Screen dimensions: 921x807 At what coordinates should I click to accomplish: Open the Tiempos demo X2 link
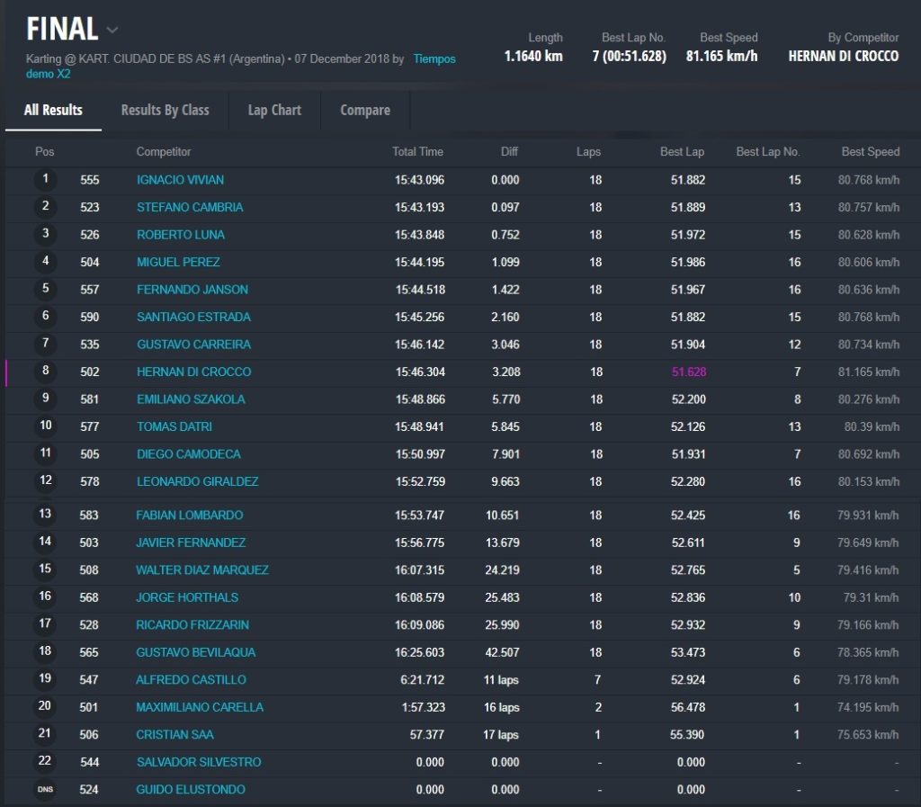434,59
